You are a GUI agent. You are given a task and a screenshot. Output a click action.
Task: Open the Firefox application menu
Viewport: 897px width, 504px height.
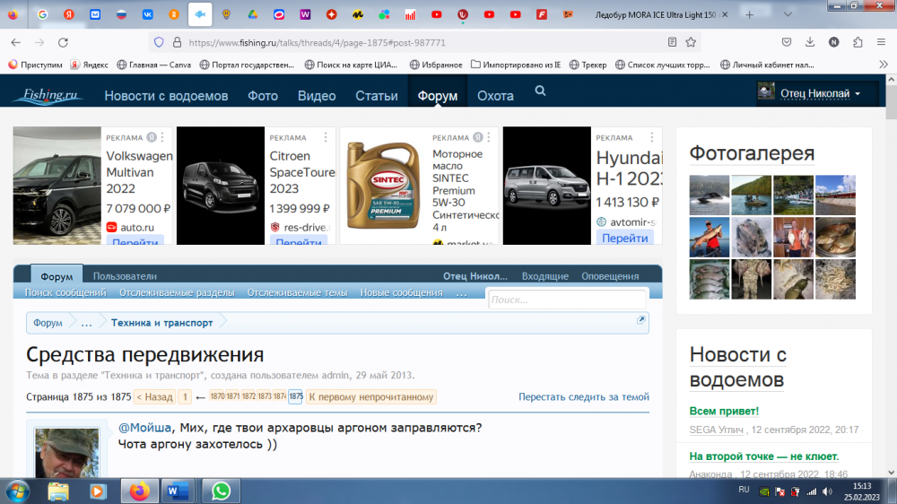coord(881,42)
